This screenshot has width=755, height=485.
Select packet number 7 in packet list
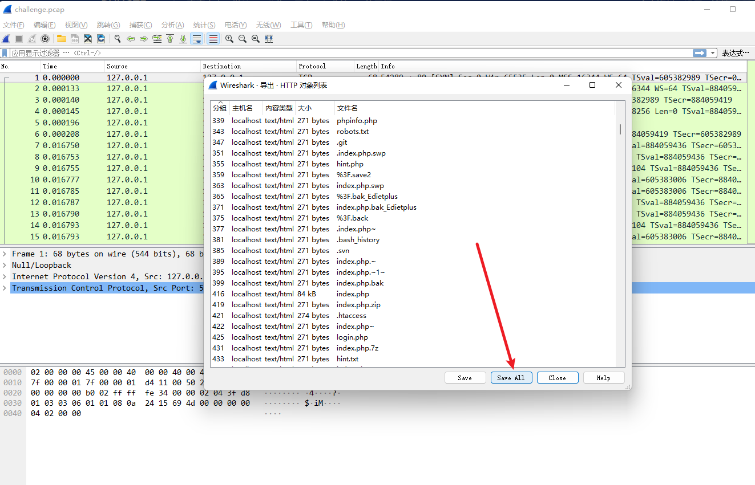[x=103, y=145]
